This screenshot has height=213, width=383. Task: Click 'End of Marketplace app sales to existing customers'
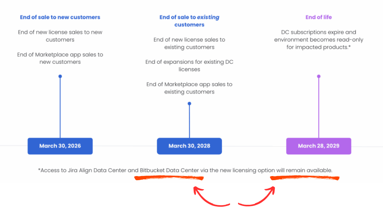coord(189,88)
